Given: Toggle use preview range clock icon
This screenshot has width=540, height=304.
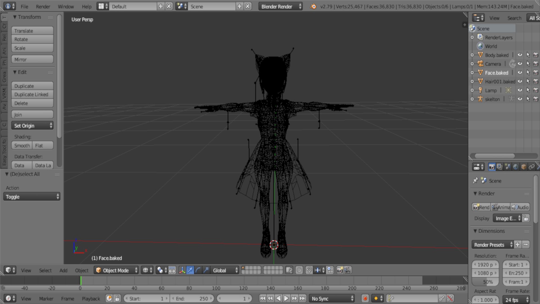Looking at the screenshot, I should (109, 298).
